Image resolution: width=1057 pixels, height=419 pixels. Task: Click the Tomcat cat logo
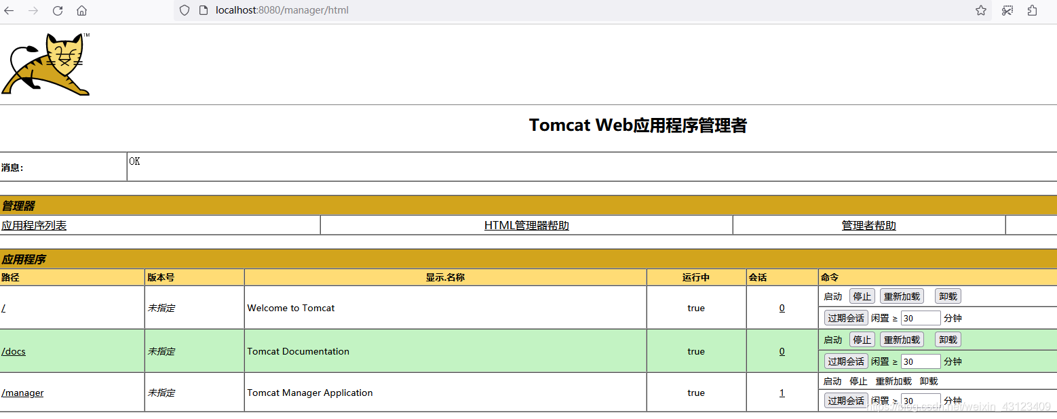(46, 64)
